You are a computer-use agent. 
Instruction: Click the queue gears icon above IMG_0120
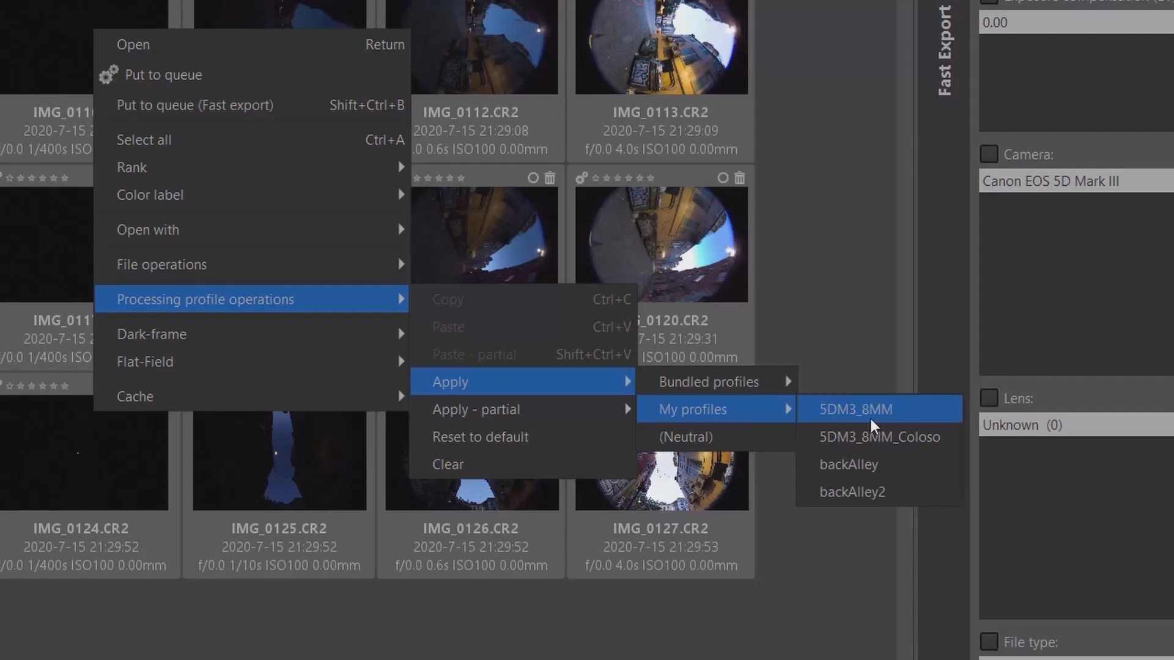point(581,178)
